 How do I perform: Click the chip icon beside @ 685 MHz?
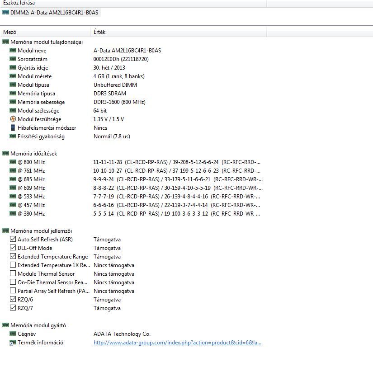pos(13,179)
